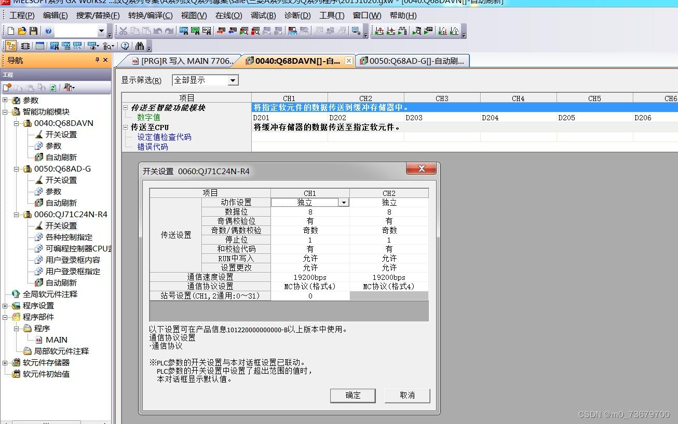Image resolution: width=678 pixels, height=424 pixels.
Task: Collapse the 传送至智能功能模块 table group
Action: [x=125, y=108]
